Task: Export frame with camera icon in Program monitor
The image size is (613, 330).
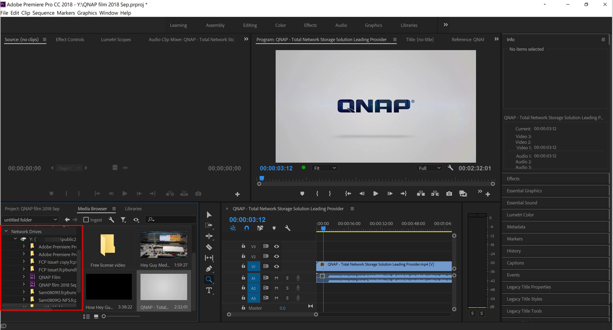Action: 449,193
